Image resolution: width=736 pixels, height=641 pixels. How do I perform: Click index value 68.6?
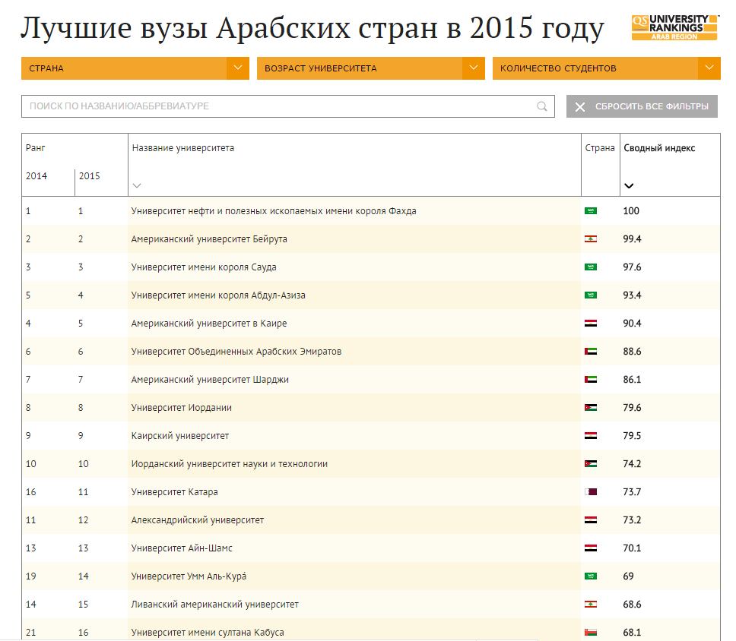[632, 605]
